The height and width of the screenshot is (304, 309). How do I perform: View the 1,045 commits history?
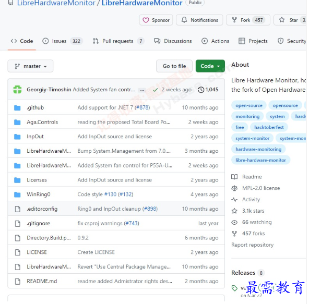208,90
